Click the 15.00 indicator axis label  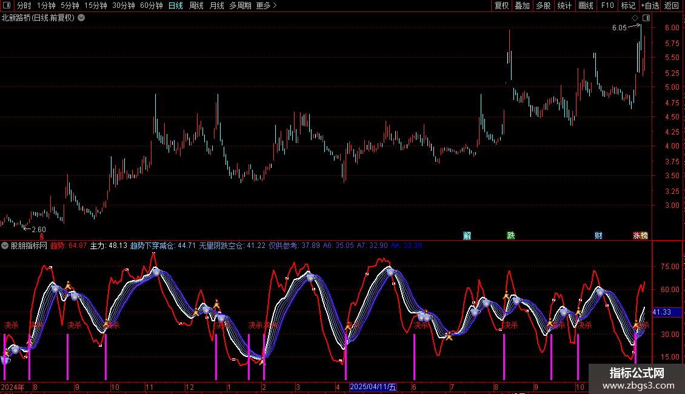[x=670, y=357]
